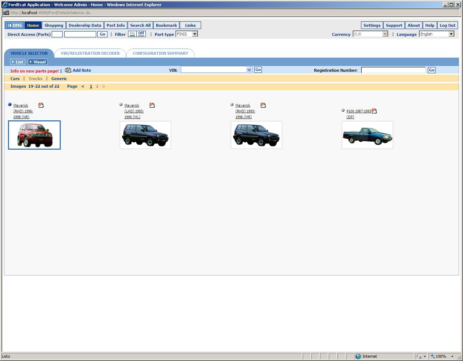Click Go next to Registration Number
The height and width of the screenshot is (361, 463).
432,70
